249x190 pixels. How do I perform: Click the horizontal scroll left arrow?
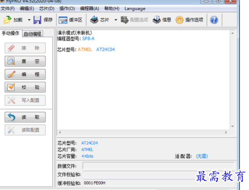[x=60, y=132]
